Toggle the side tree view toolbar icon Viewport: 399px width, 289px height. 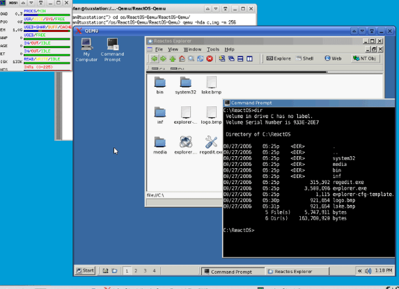pos(222,58)
